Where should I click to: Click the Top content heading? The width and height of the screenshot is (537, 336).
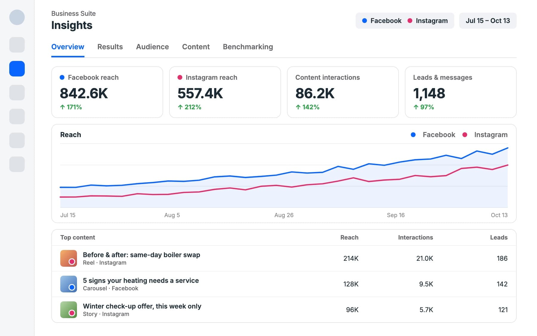(78, 237)
